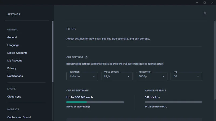Open the Duration dropdown set to 1 Minute
Image resolution: width=216 pixels, height=121 pixels.
coord(82,76)
